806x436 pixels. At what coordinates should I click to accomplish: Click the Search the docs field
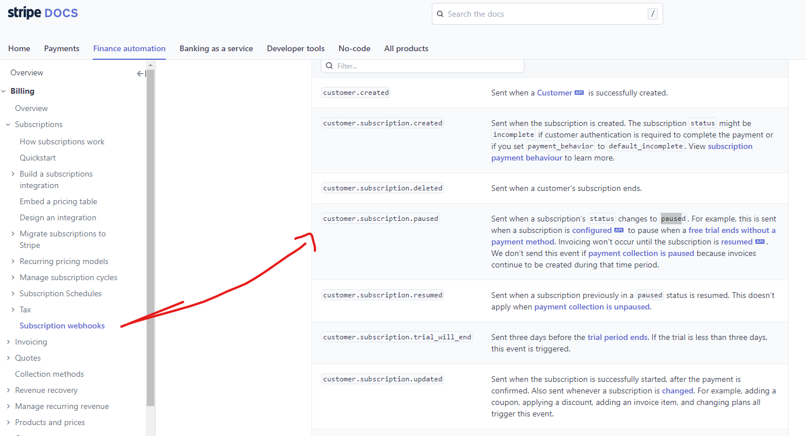[548, 14]
